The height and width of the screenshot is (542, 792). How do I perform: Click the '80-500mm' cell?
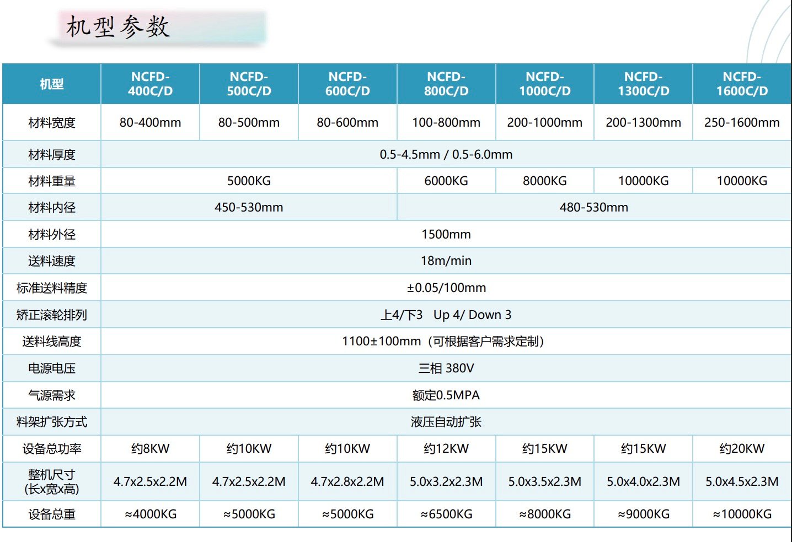249,122
